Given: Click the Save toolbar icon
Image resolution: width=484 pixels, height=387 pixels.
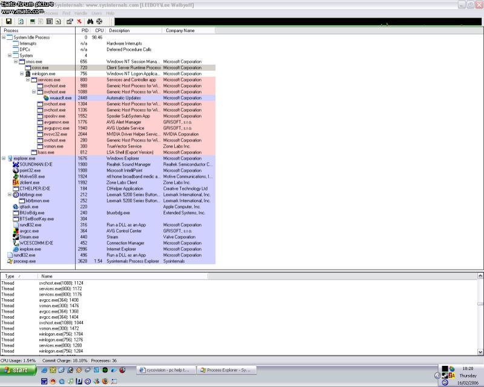Looking at the screenshot, I should 8,21.
